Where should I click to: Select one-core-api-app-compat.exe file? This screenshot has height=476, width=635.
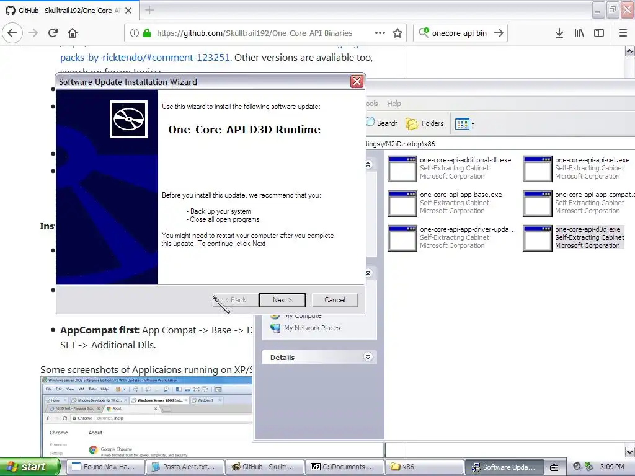579,203
